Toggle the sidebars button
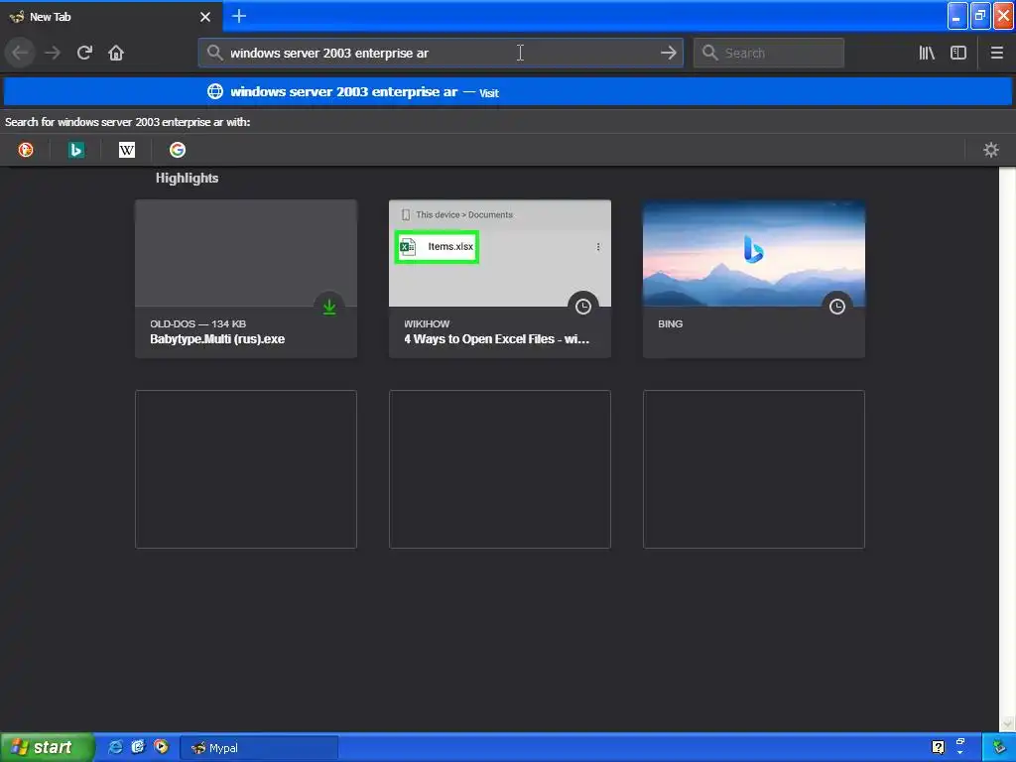Image resolution: width=1016 pixels, height=762 pixels. (958, 54)
